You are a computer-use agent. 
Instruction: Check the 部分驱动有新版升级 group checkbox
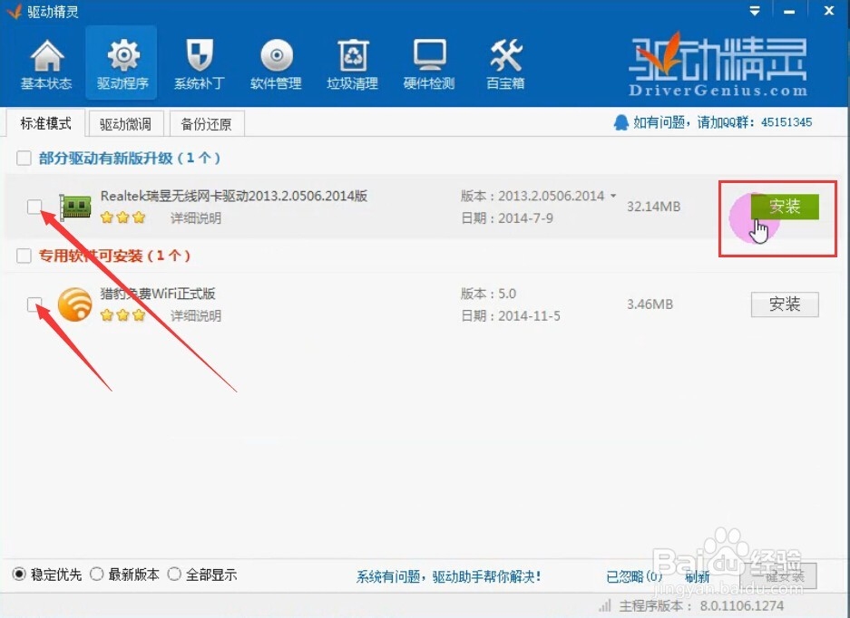[24, 159]
